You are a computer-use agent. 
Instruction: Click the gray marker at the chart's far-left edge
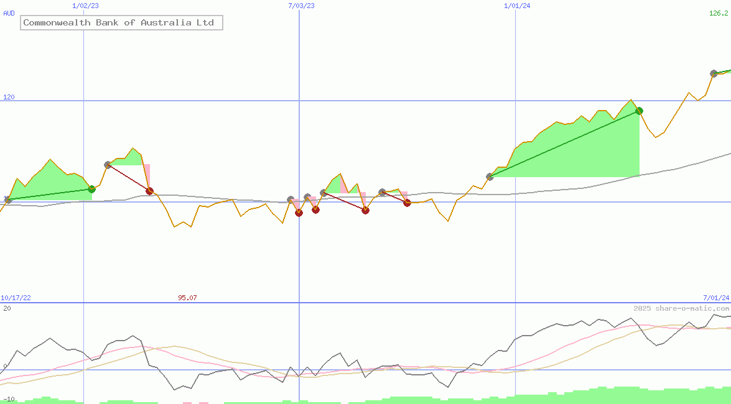click(7, 200)
